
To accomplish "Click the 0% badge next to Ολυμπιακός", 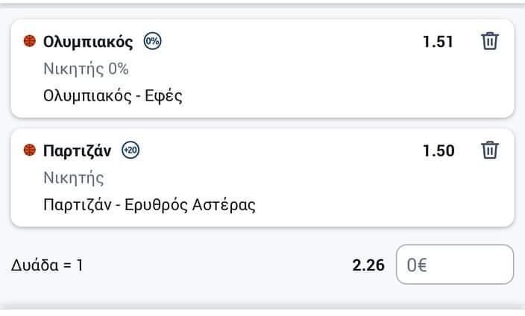I will pos(152,41).
